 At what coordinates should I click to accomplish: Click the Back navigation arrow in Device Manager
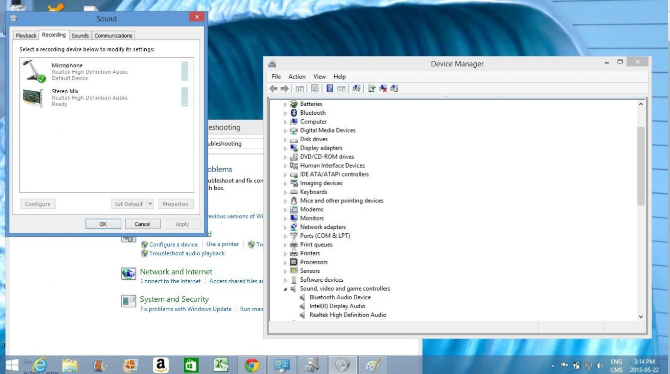[274, 88]
